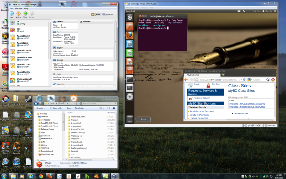Open Charlie user menu in Ubuntu panel
286x179 pixels.
click(x=267, y=11)
